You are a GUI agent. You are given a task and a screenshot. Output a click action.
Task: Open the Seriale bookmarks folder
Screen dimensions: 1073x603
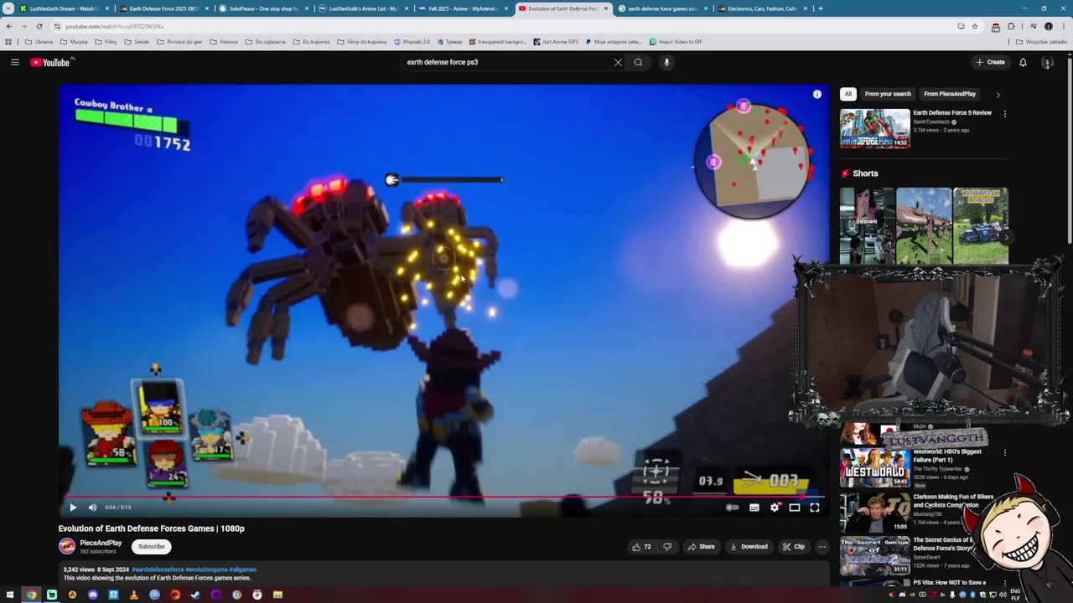137,42
